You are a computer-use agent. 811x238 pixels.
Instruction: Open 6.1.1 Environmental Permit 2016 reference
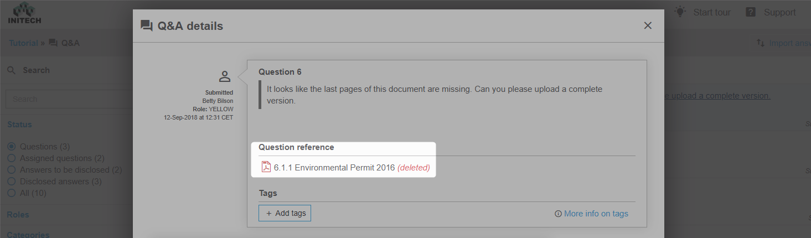coord(334,167)
